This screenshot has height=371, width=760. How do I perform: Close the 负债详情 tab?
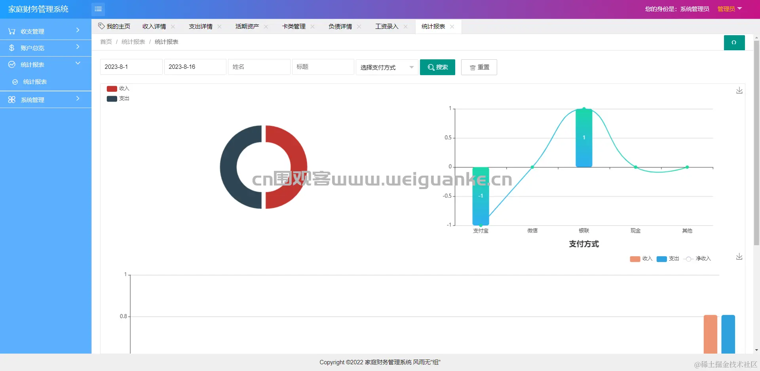click(359, 26)
